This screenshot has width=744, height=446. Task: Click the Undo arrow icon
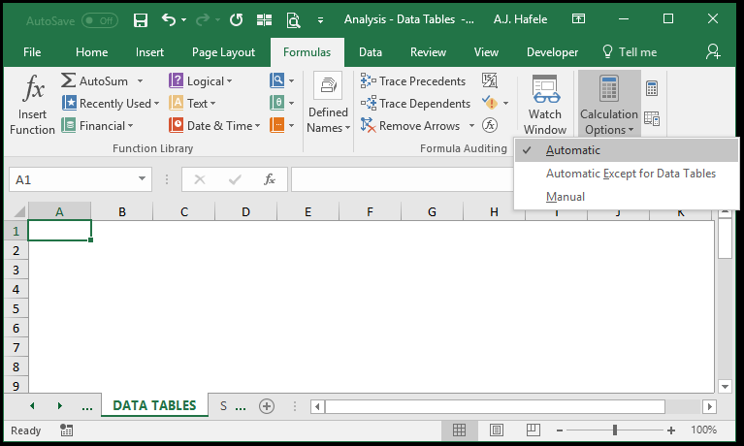pyautogui.click(x=169, y=20)
